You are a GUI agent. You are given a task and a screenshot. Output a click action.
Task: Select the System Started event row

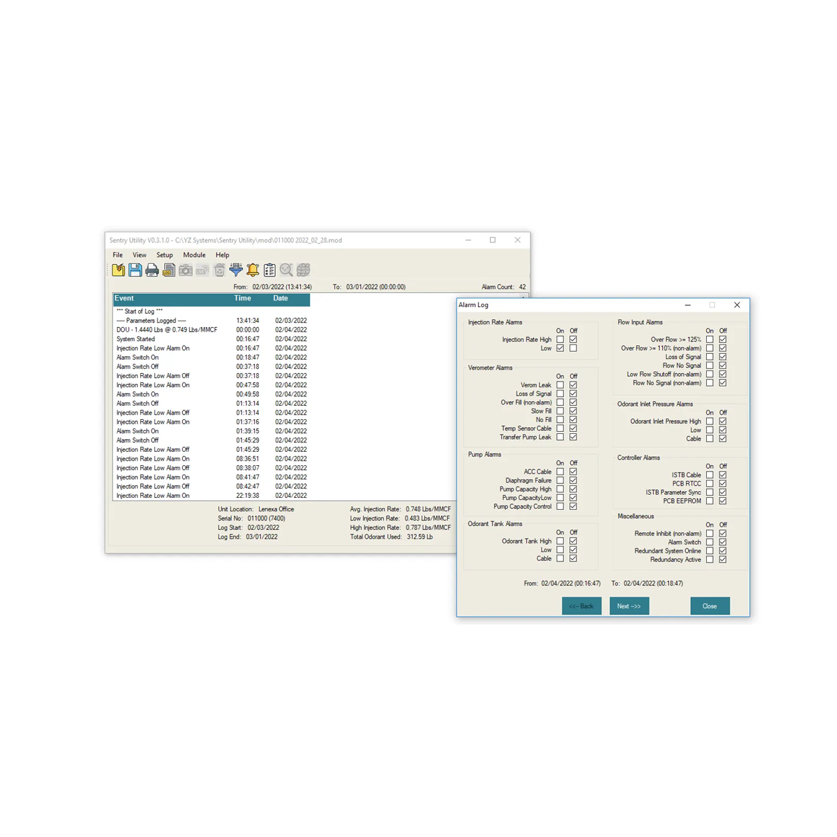point(212,339)
